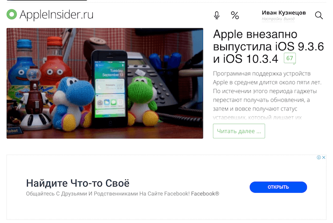Click the article preview text paragraph
333x223 pixels.
click(267, 96)
